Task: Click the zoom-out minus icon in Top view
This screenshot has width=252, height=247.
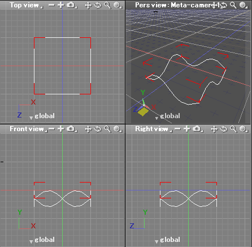Action: (51, 5)
